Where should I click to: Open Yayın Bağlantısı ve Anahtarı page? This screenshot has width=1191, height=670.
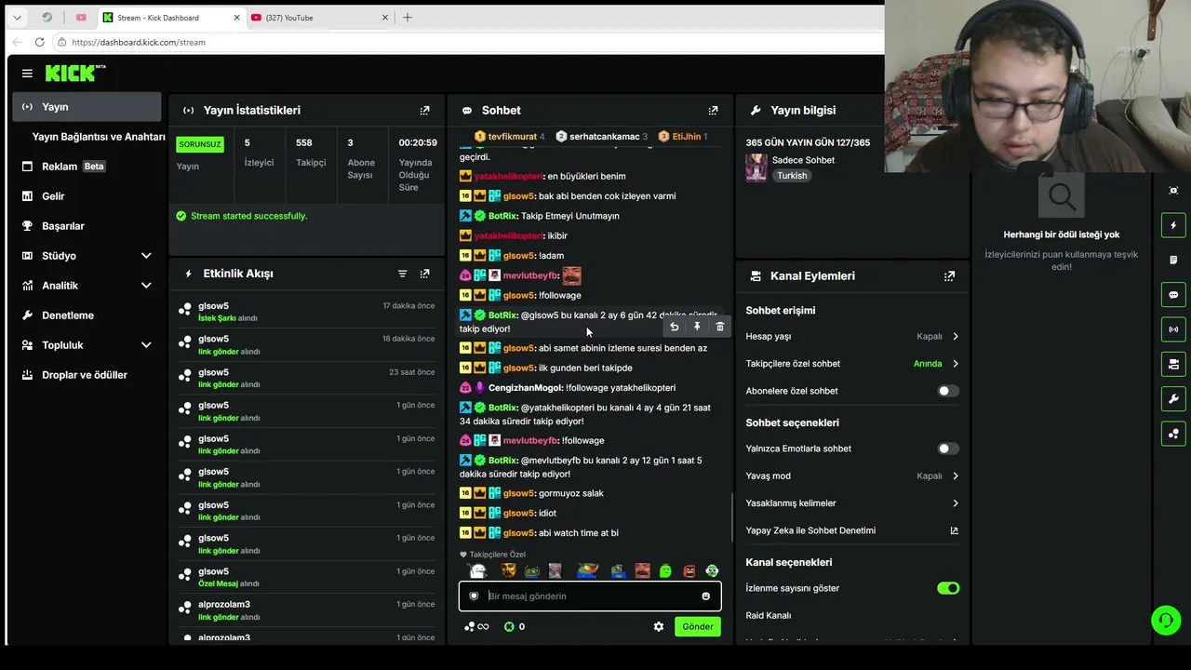coord(99,137)
